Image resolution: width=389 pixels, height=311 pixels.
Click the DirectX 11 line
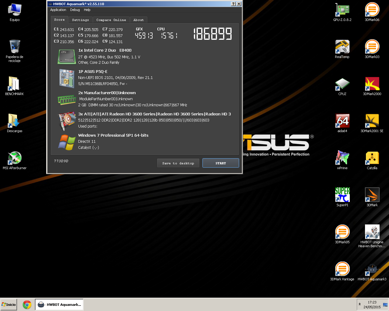[x=87, y=142]
